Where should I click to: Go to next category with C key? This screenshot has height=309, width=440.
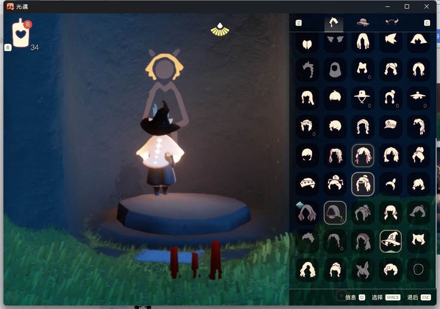(x=427, y=23)
